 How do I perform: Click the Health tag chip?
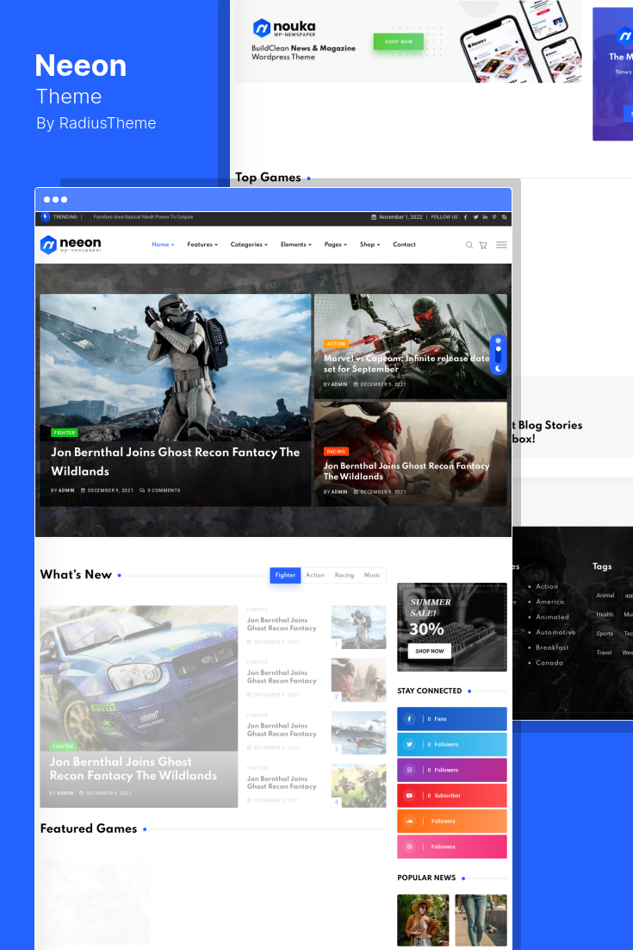click(605, 615)
